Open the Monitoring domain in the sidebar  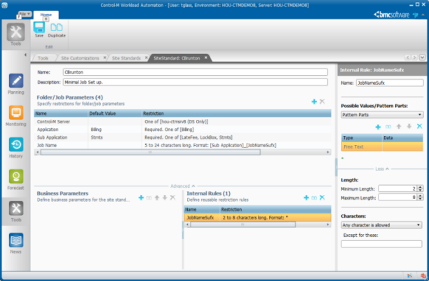click(16, 112)
